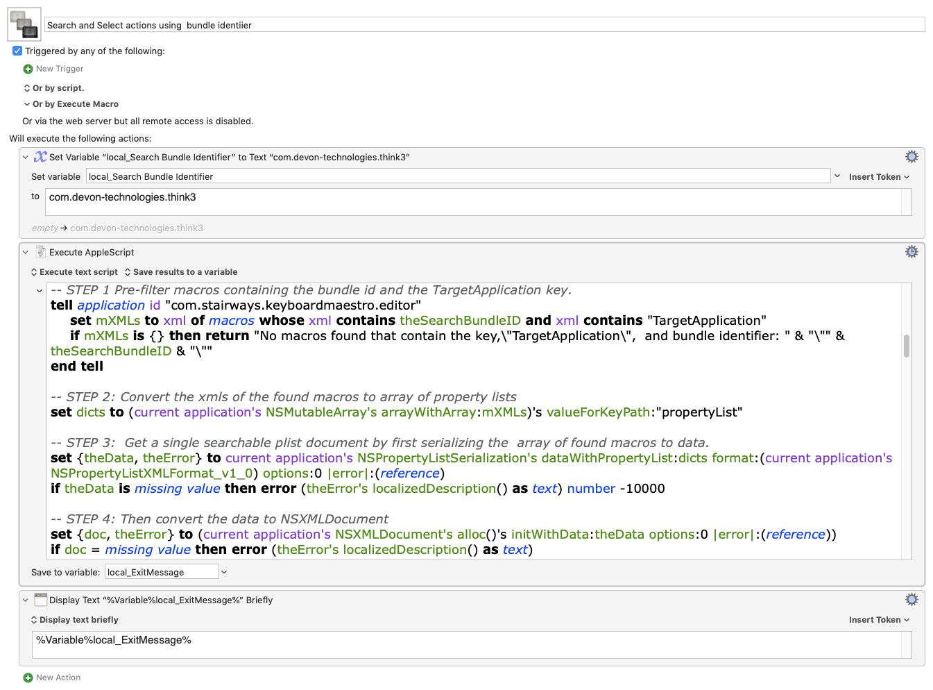Click the Set Variable action's X icon
This screenshot has height=690, width=933.
point(41,157)
